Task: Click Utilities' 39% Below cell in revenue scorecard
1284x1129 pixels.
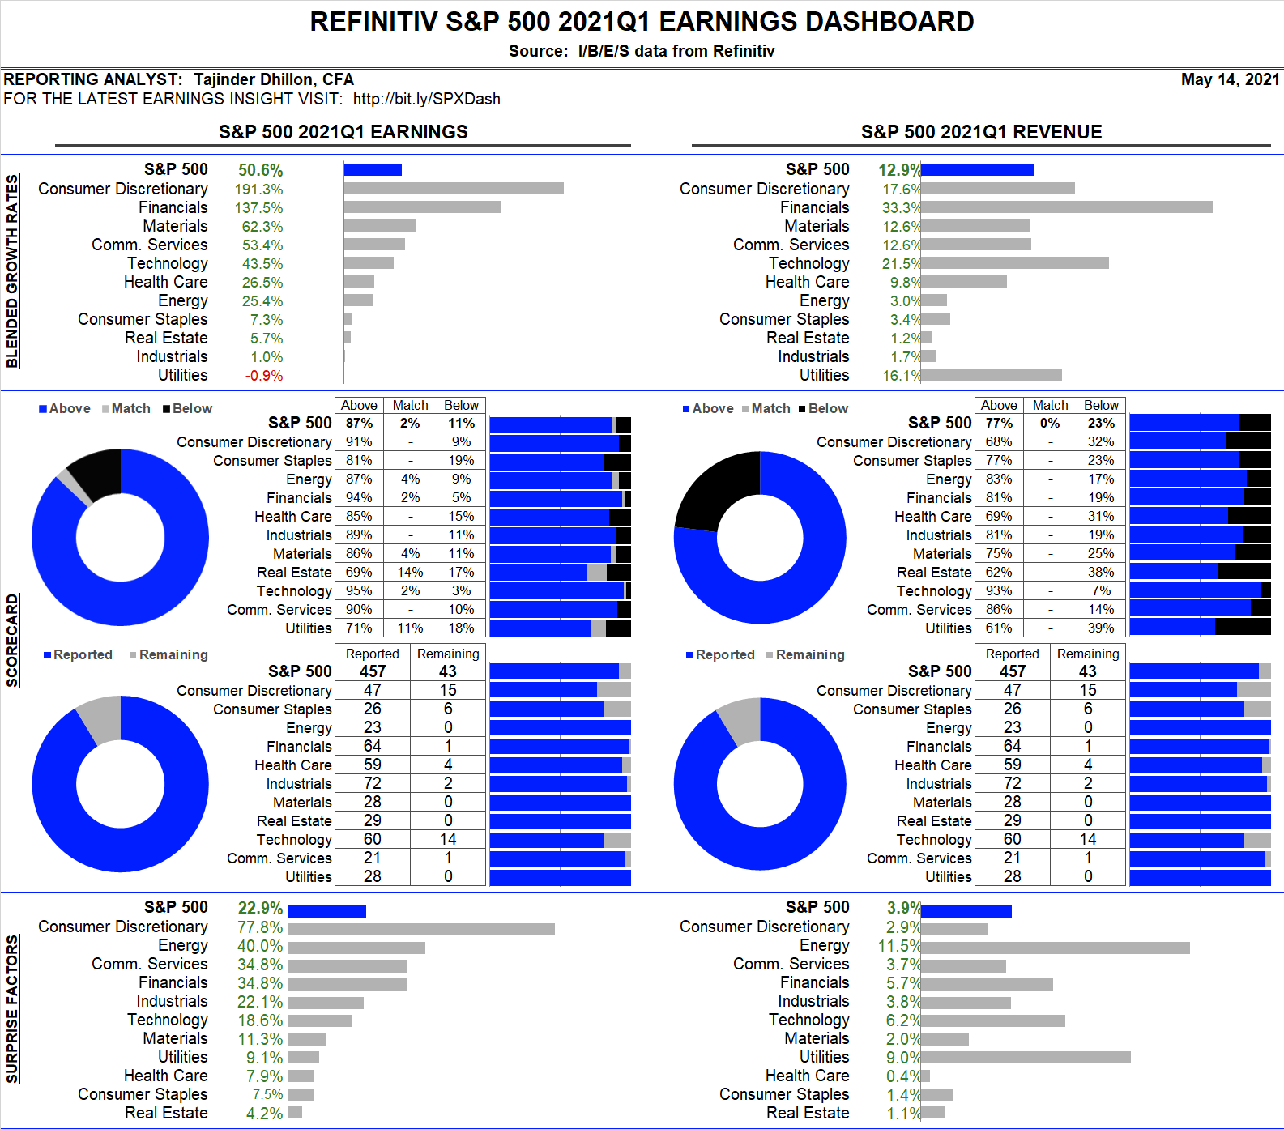Action: coord(1102,628)
